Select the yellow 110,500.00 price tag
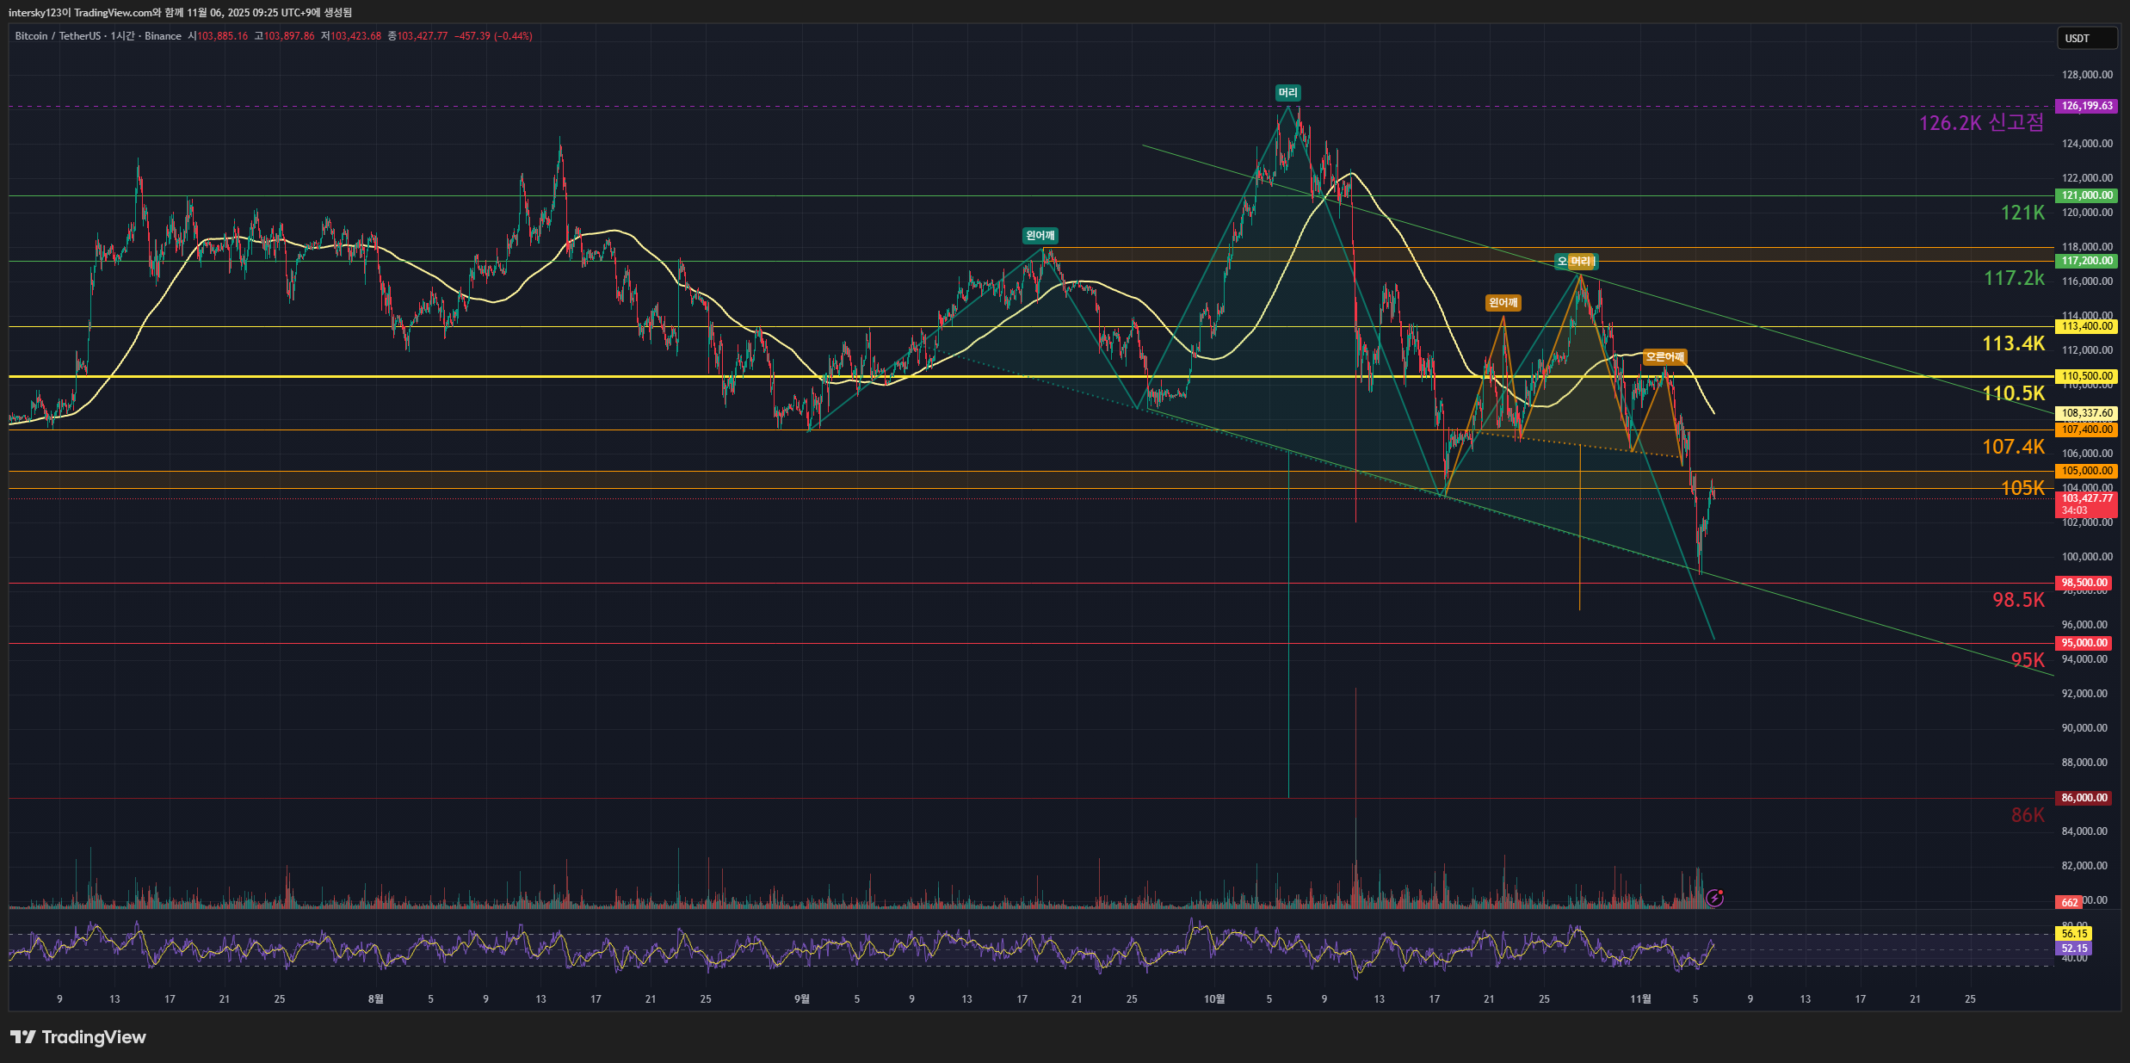Viewport: 2130px width, 1063px height. pyautogui.click(x=2086, y=376)
